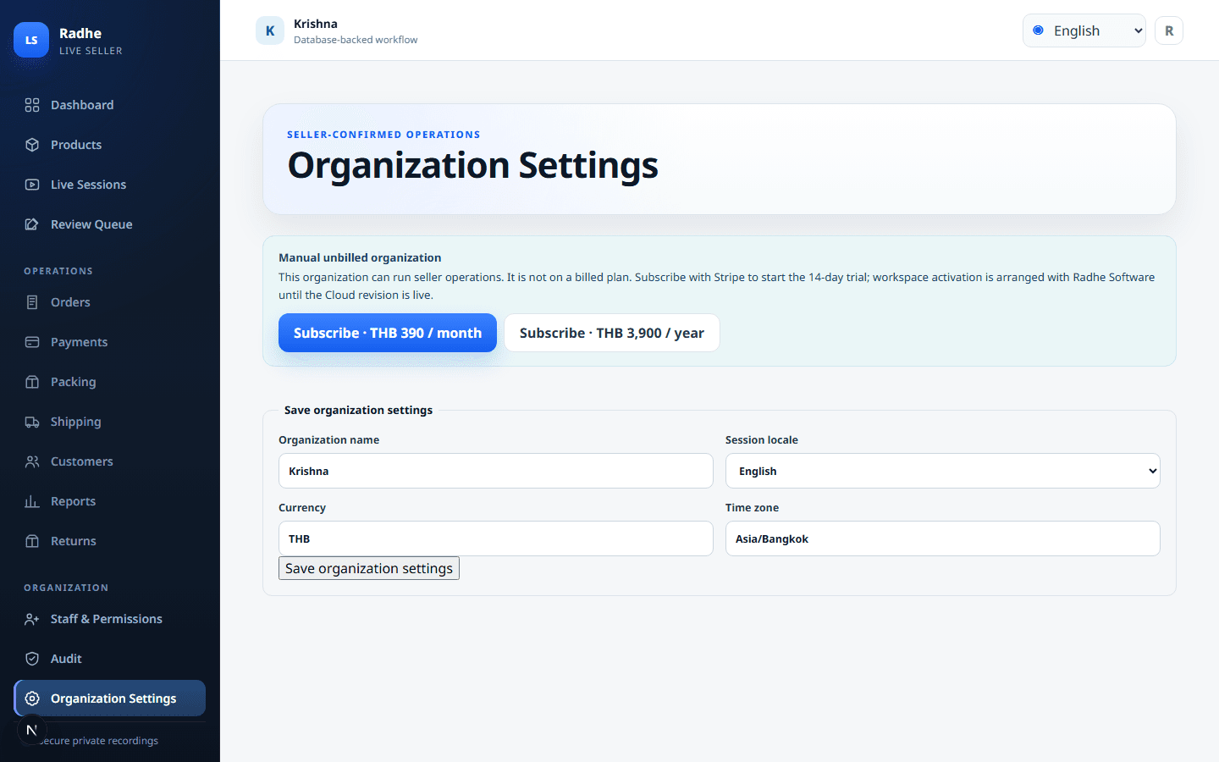The width and height of the screenshot is (1219, 762).
Task: Click the round N badge icon
Action: pos(31,730)
